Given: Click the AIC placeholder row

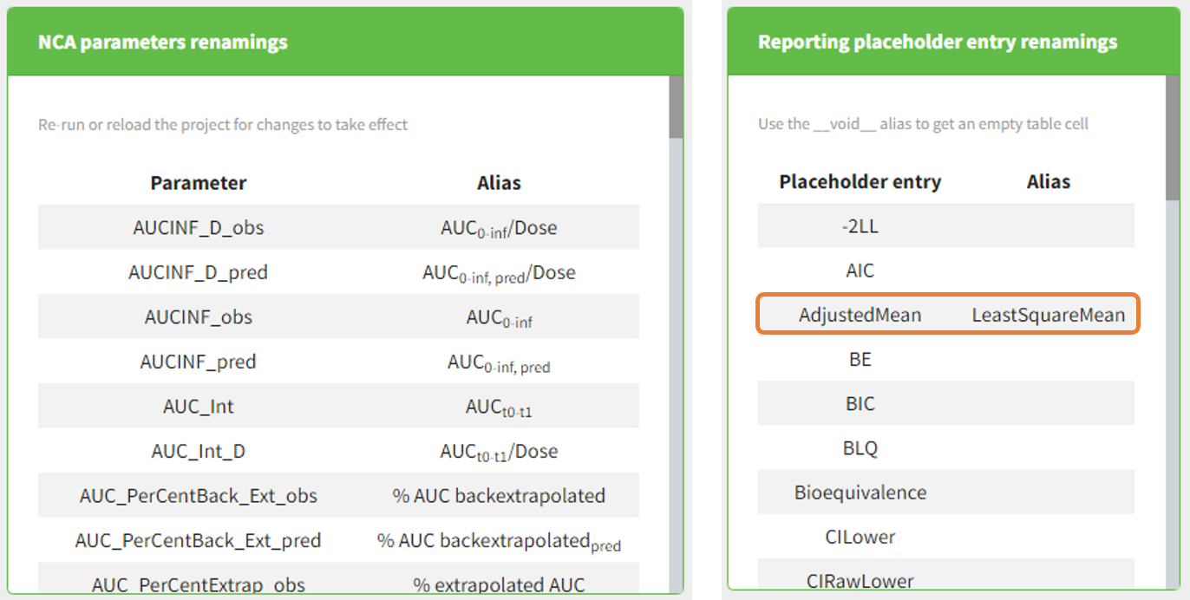Looking at the screenshot, I should coord(859,271).
